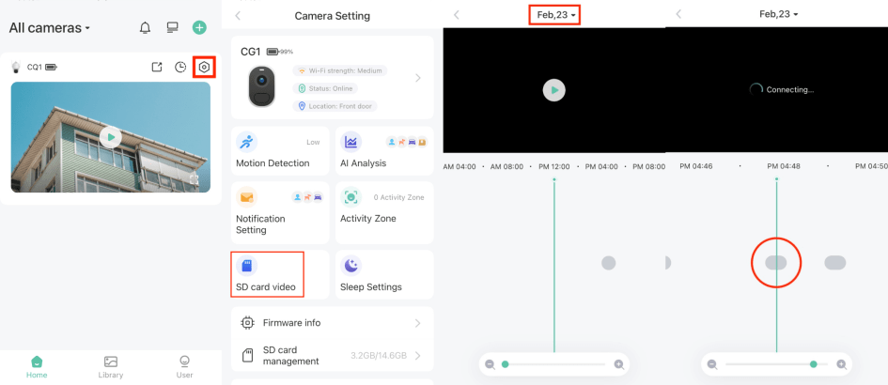Switch to the User tab
The width and height of the screenshot is (888, 385).
tap(185, 366)
